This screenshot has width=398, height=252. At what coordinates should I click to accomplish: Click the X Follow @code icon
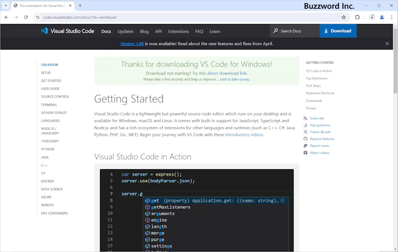pos(306,132)
